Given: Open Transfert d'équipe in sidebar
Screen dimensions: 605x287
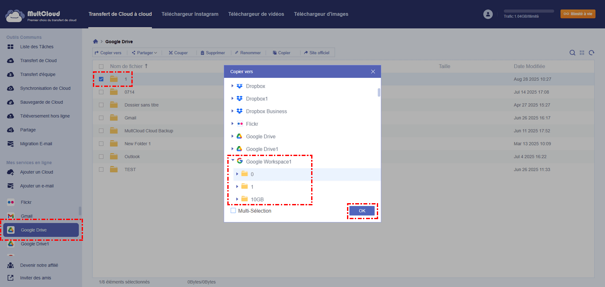Looking at the screenshot, I should coord(38,74).
